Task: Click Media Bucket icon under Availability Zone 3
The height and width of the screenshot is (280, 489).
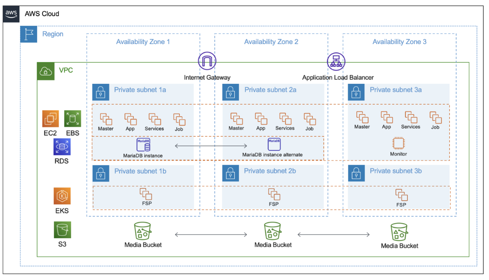Action: coord(399,232)
